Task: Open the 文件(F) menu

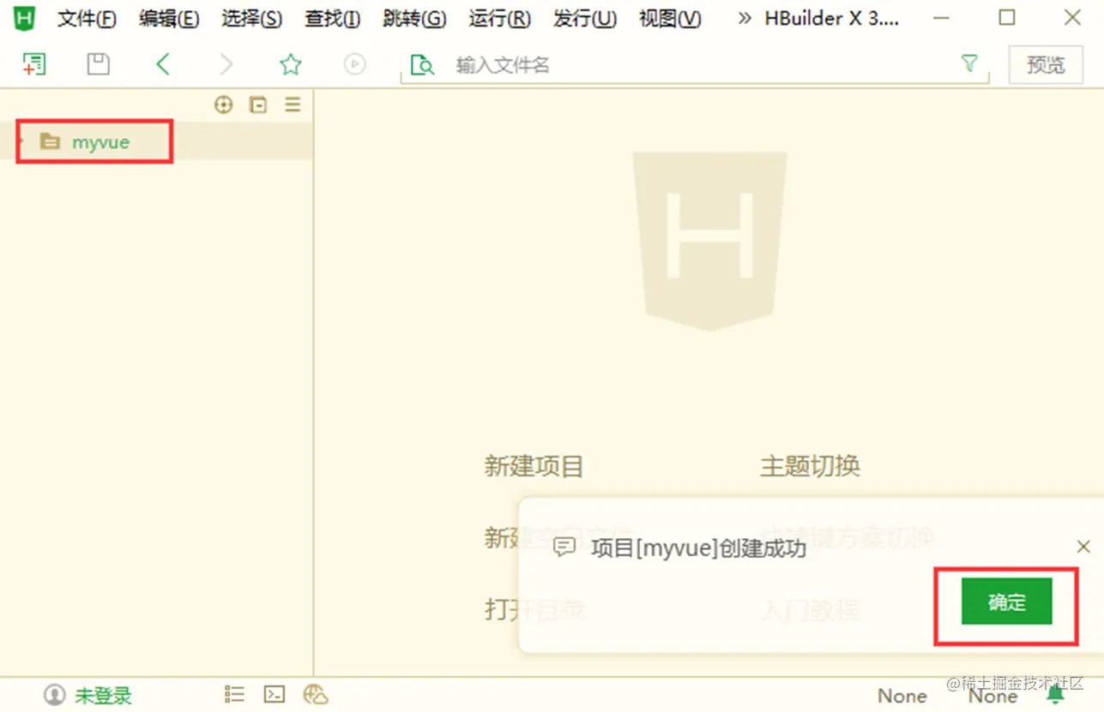Action: point(87,19)
